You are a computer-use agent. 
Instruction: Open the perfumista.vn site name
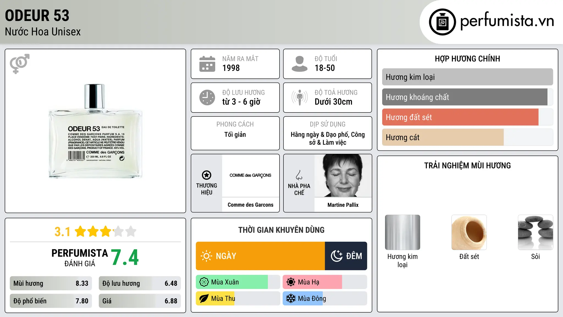pos(507,21)
